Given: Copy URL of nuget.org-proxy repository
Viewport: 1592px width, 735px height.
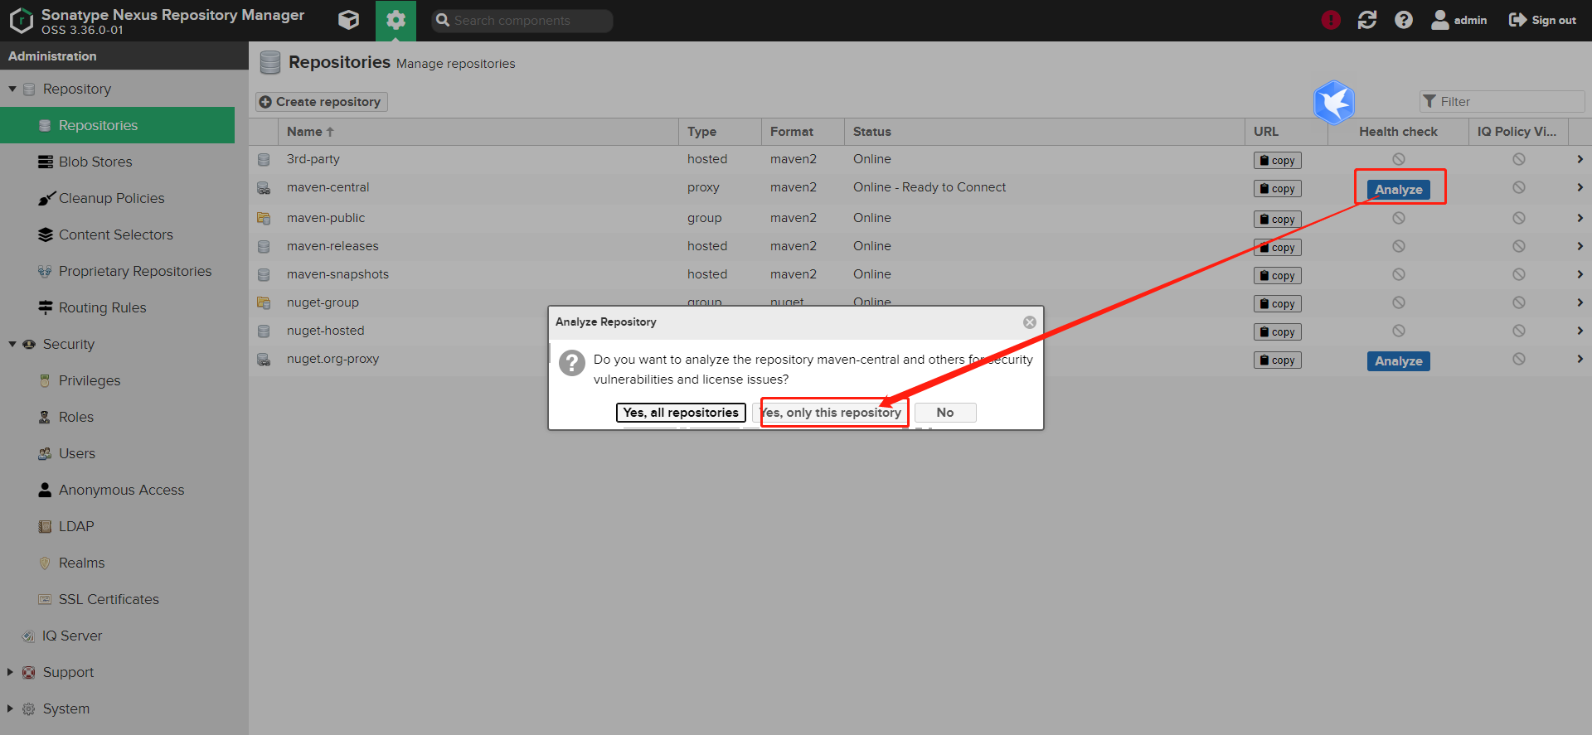Looking at the screenshot, I should (1277, 360).
